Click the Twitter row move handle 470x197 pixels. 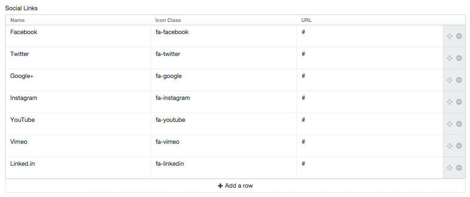click(449, 58)
